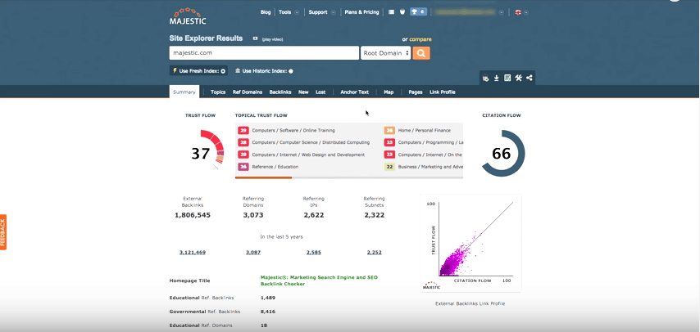Open the Root Domain select box
Screen dimensions: 700x332
pyautogui.click(x=386, y=53)
